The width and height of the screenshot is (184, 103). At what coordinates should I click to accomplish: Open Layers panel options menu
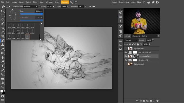click(158, 36)
